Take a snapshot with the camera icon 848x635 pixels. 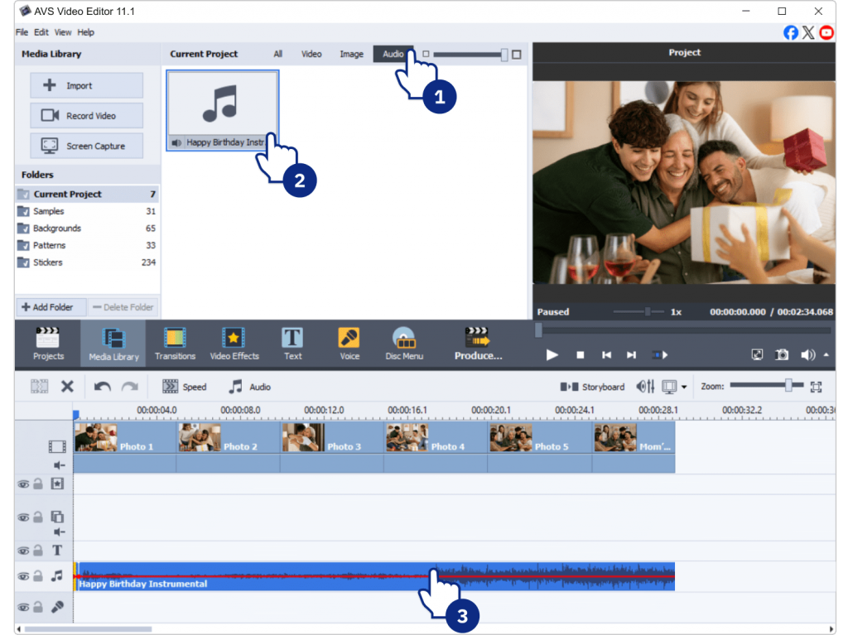tap(782, 355)
